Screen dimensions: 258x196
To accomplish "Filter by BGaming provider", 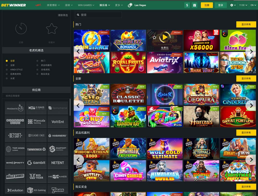I will pyautogui.click(x=36, y=135).
